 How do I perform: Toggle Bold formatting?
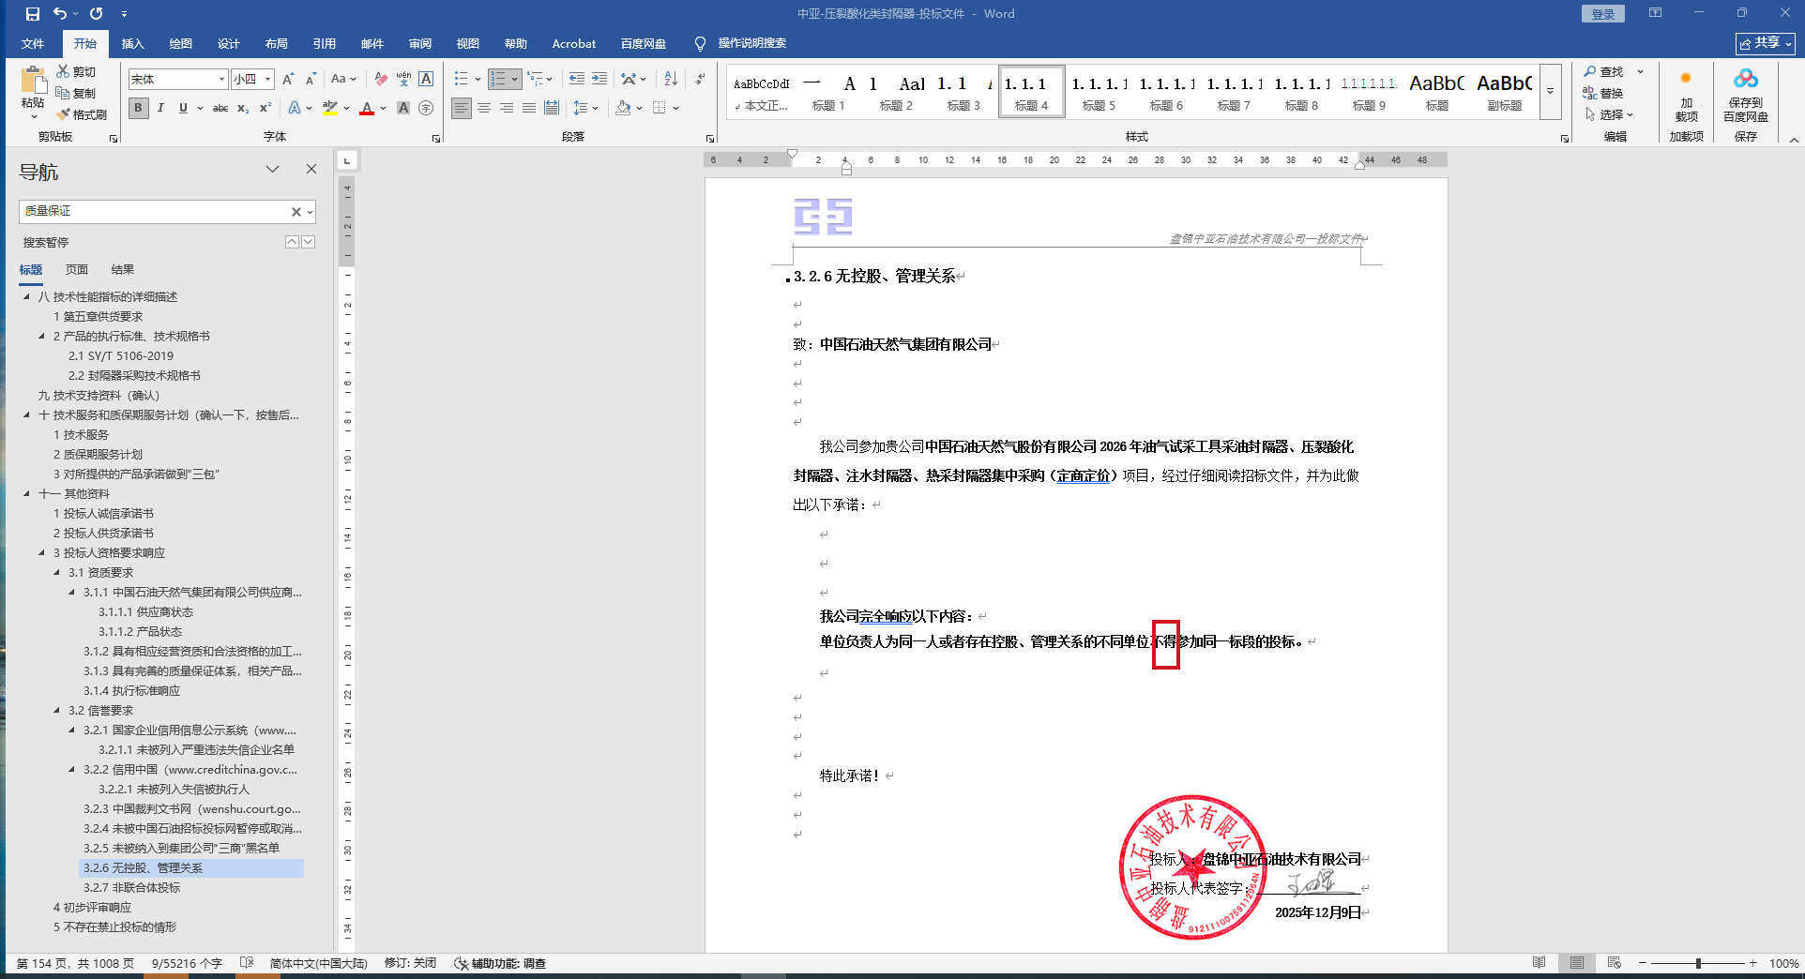coord(139,108)
